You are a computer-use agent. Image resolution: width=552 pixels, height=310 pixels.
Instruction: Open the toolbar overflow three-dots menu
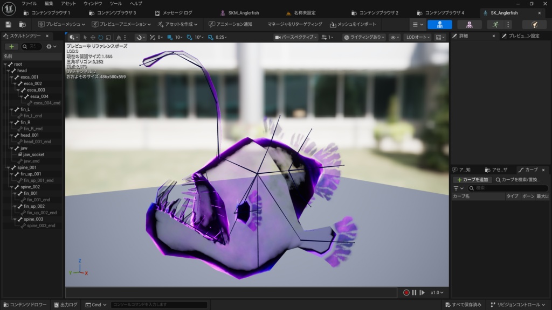point(508,25)
